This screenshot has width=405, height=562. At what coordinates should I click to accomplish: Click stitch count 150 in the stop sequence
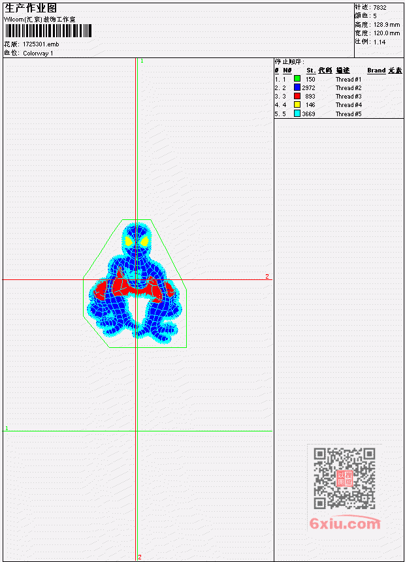[x=310, y=79]
